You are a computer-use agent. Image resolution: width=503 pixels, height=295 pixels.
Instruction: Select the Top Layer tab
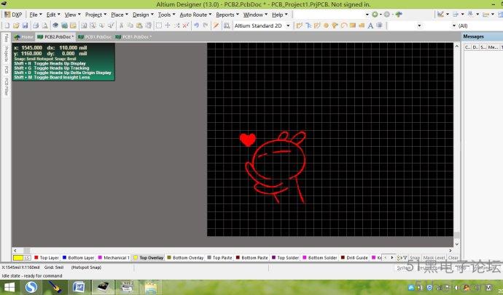(x=47, y=258)
